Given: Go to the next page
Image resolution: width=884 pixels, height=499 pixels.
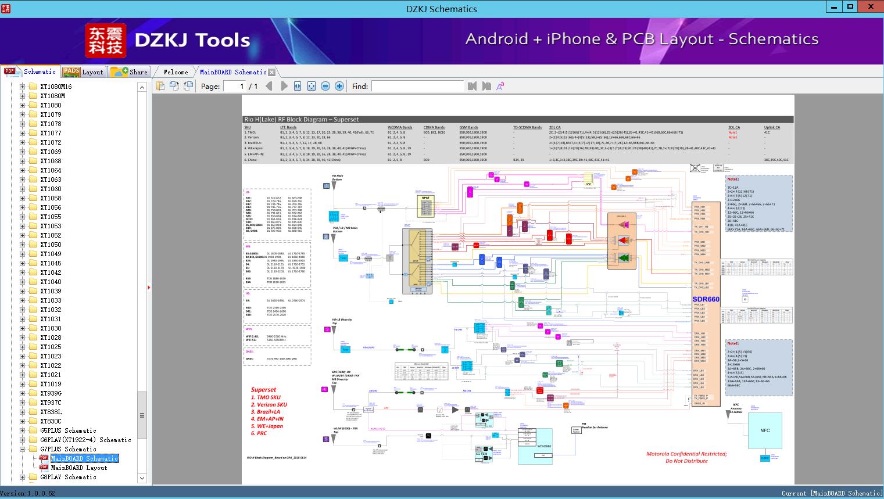Looking at the screenshot, I should [x=284, y=86].
